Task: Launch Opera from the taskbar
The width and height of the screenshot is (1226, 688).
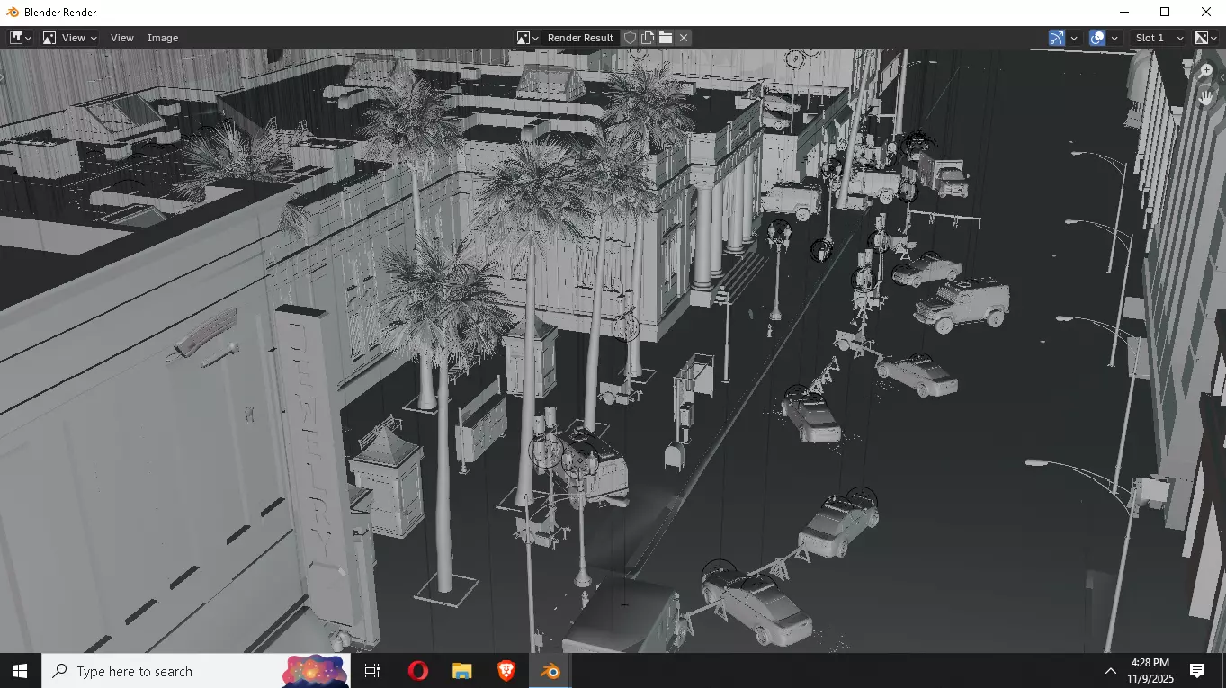Action: pos(418,671)
